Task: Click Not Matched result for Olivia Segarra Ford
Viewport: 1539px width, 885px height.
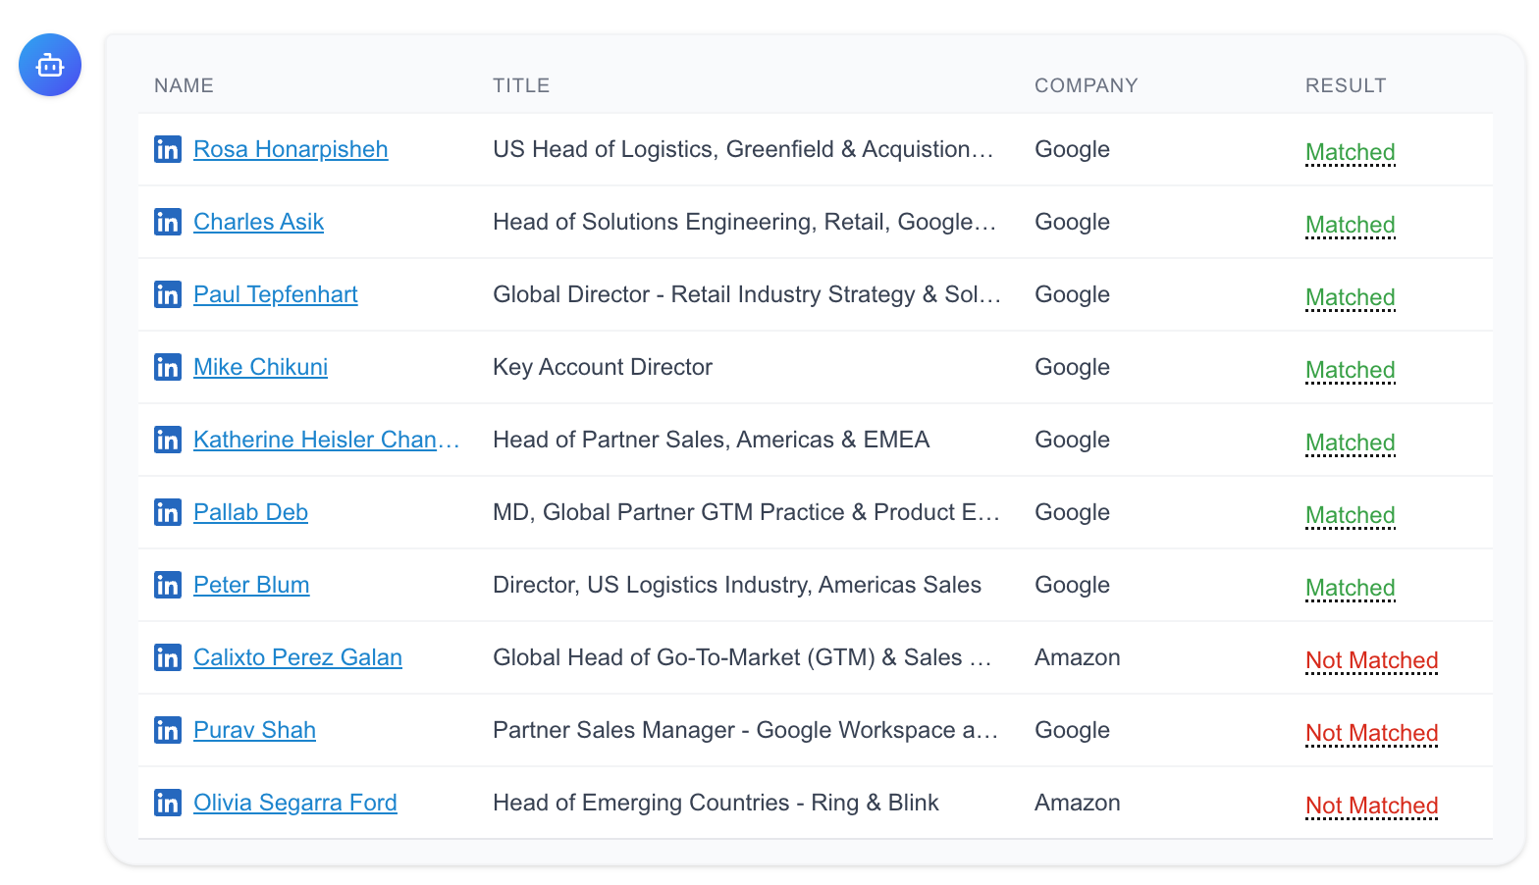Action: [1372, 806]
